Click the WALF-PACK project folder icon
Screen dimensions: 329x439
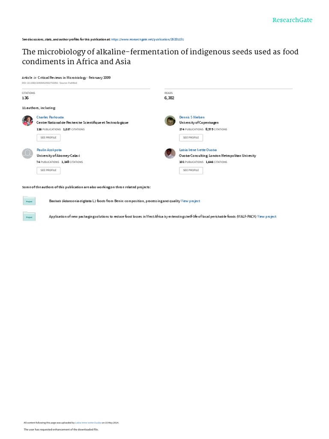(x=29, y=216)
